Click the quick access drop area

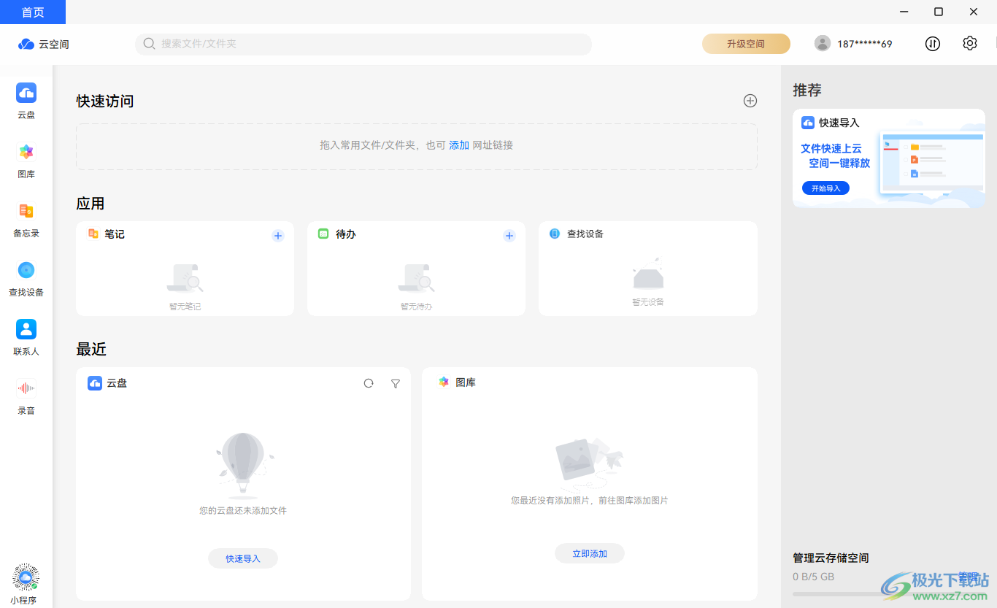coord(417,147)
